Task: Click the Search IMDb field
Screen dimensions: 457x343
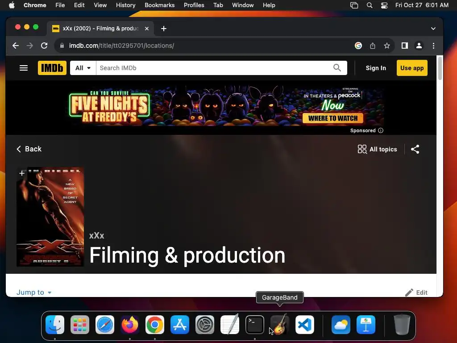Action: (x=214, y=68)
